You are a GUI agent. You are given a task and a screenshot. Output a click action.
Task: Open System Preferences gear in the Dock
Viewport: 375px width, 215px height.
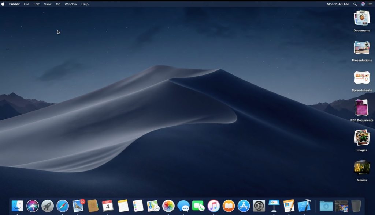tap(259, 206)
